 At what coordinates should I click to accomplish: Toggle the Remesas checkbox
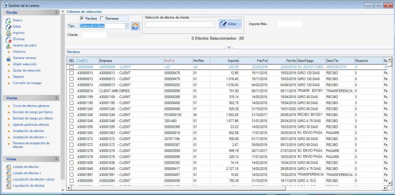tap(102, 18)
